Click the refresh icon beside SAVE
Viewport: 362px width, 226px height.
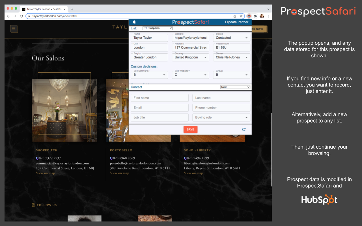point(244,129)
